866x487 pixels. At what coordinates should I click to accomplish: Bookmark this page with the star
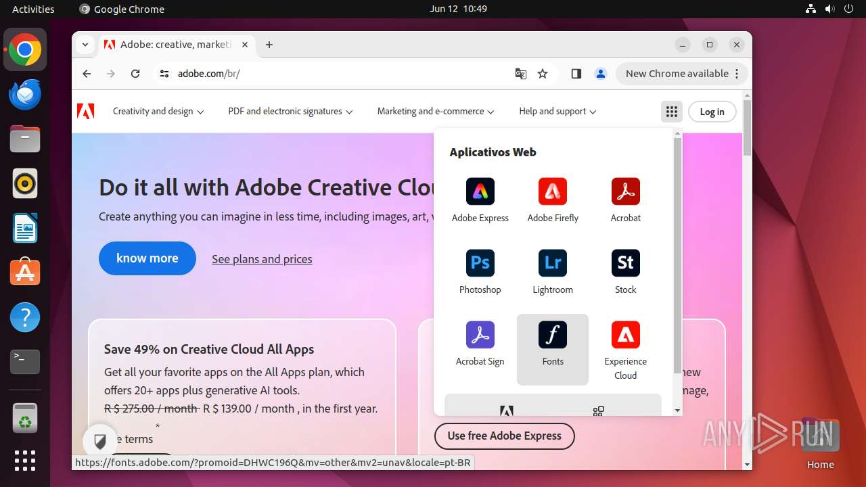pyautogui.click(x=543, y=74)
